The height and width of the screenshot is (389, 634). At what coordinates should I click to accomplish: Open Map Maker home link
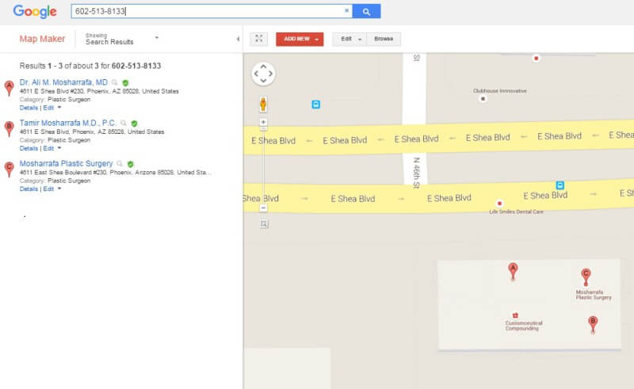tap(42, 39)
